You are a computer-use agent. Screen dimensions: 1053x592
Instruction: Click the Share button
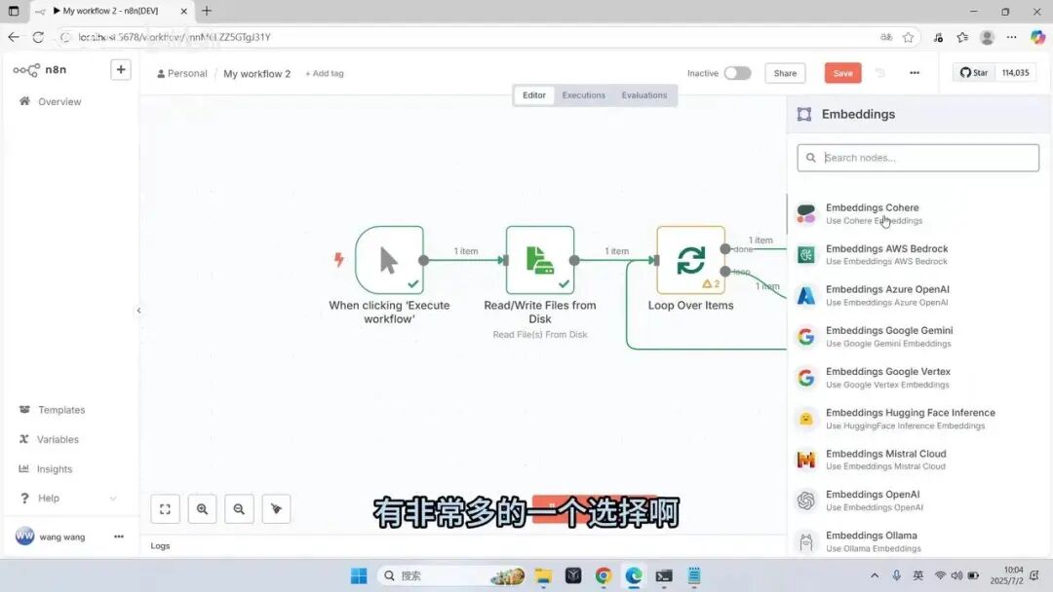(x=784, y=73)
